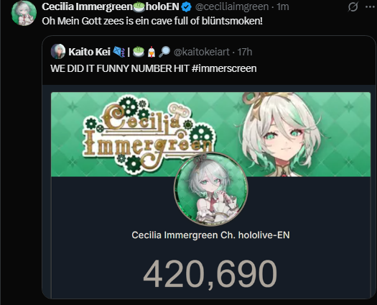The height and width of the screenshot is (305, 377).
Task: Open the 1m tweet timestamp
Action: 282,7
